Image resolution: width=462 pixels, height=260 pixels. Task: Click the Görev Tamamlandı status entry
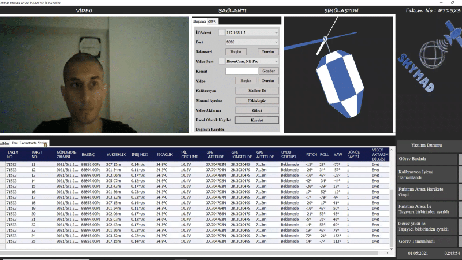tap(427, 242)
